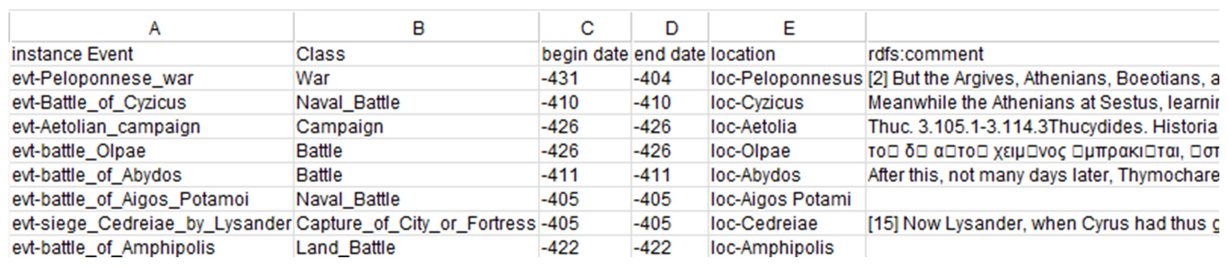Screen dimensions: 1227x268
Task: Click the loc-Cedreiae location cell
Action: [787, 223]
